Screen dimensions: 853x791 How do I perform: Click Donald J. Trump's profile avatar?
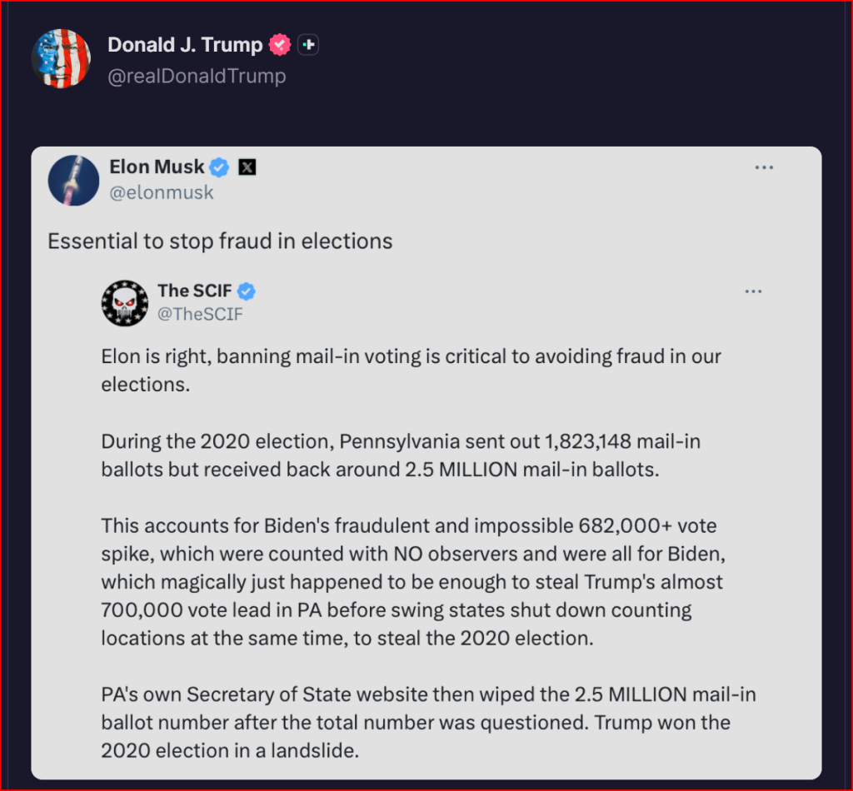pyautogui.click(x=61, y=59)
